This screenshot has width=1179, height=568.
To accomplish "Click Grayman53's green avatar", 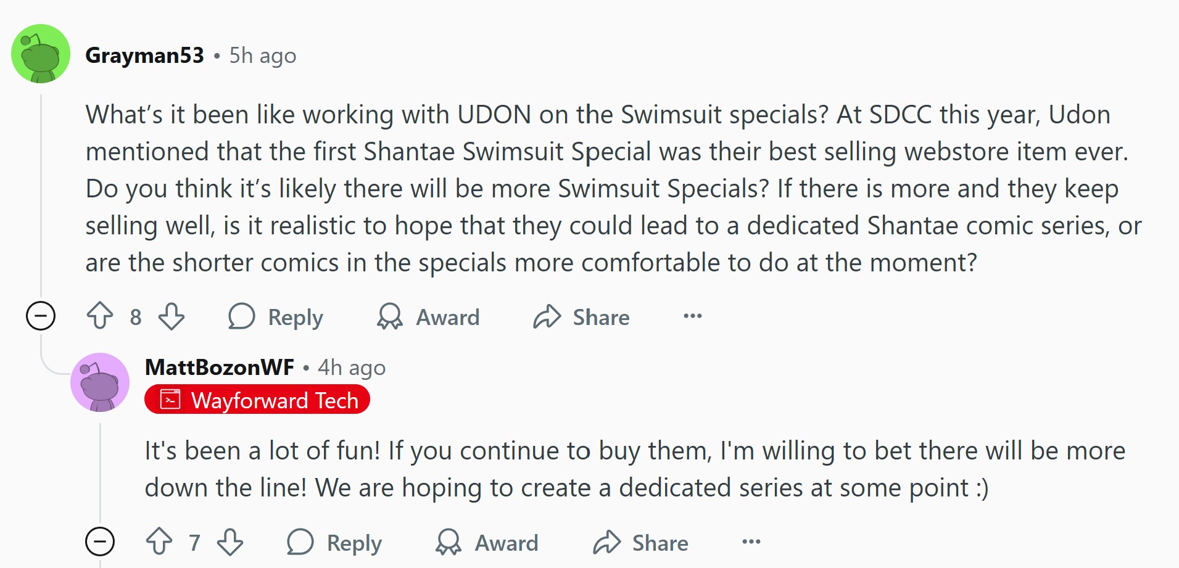I will (x=41, y=54).
